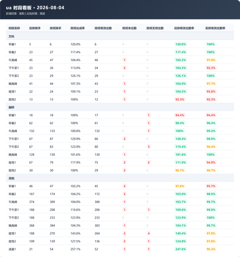Click the 区域经理 subtitle line in the header
Image resolution: width=240 pixels, height=257 pixels.
26,13
